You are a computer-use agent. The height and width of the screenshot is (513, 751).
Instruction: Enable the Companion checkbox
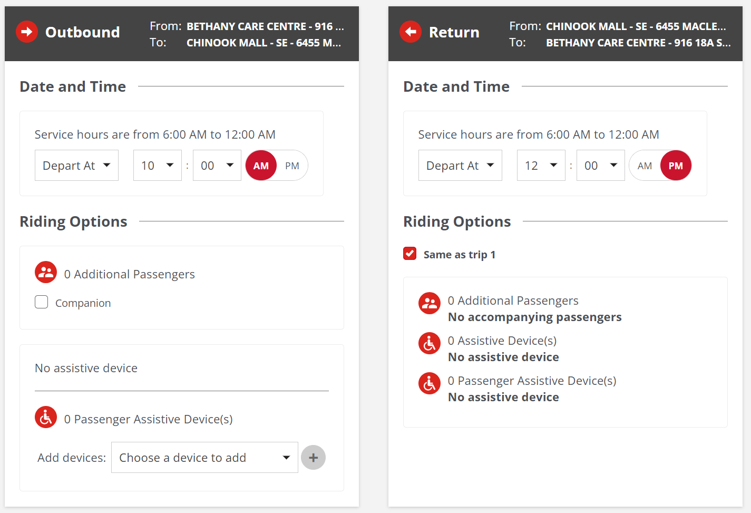[x=42, y=302]
